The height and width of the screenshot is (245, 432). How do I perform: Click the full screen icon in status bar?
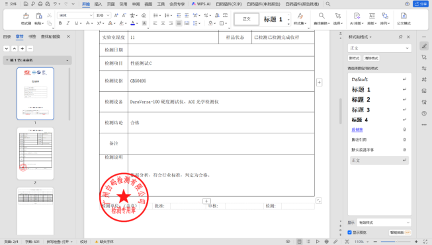pyautogui.click(x=425, y=242)
